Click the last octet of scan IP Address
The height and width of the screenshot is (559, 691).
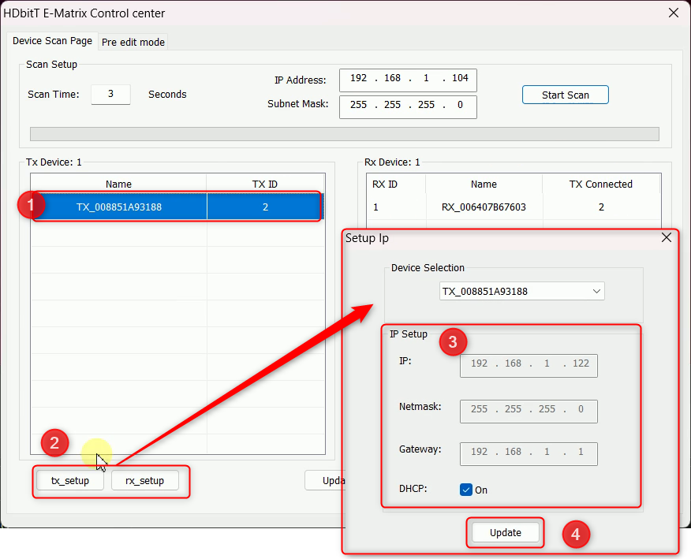460,79
